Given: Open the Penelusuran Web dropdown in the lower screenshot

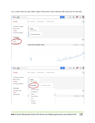Looking at the screenshot, I should tap(50, 73).
